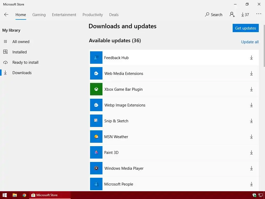Image resolution: width=265 pixels, height=199 pixels.
Task: Click the Snip & Sketch tile icon
Action: click(x=96, y=121)
